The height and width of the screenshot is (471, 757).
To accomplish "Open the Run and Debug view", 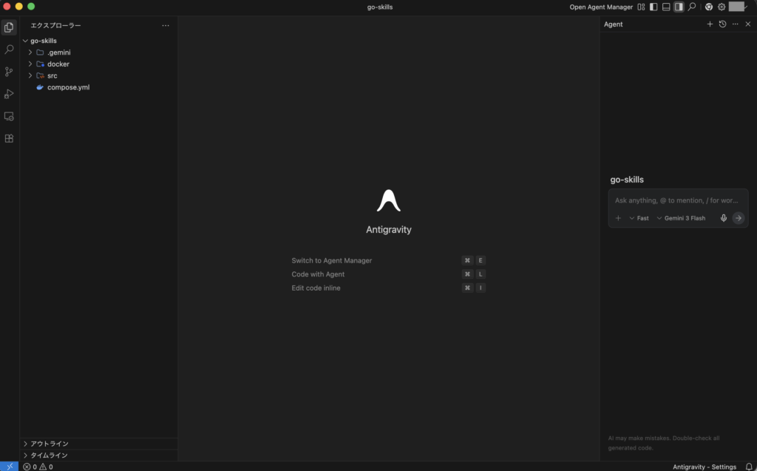I will click(x=9, y=94).
